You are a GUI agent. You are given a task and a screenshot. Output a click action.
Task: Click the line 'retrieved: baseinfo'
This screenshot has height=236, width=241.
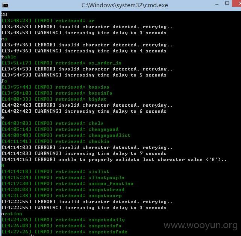57,93
